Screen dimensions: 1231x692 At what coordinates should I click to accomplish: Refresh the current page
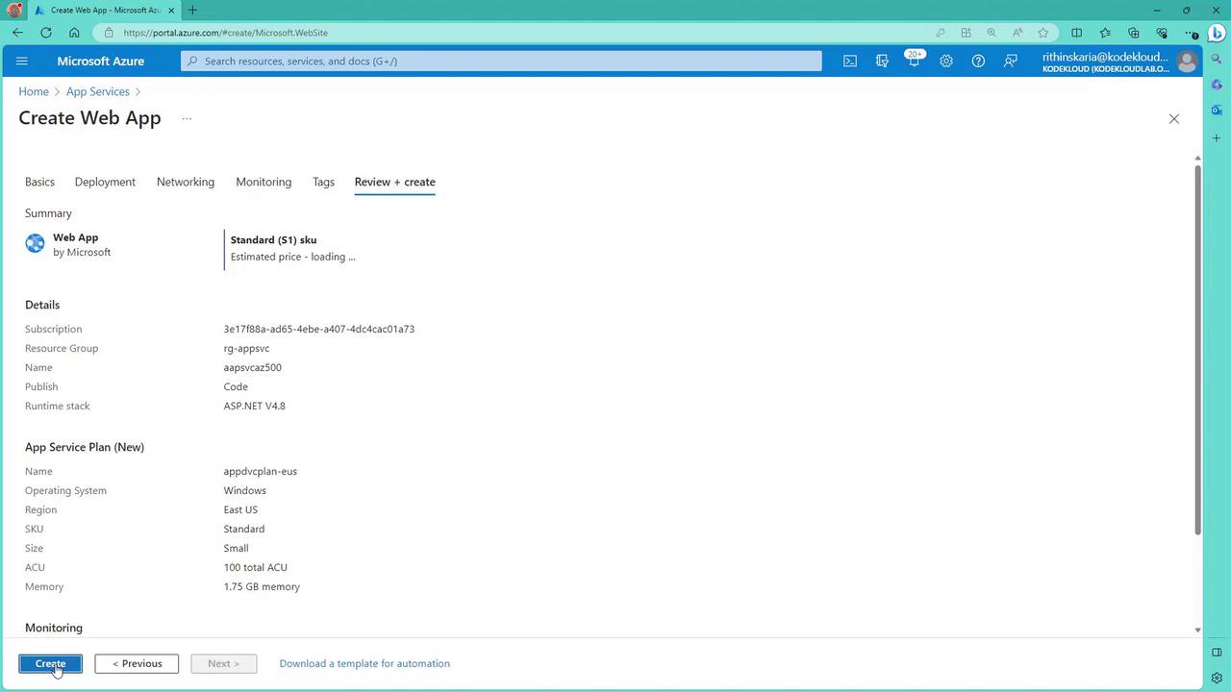pyautogui.click(x=46, y=33)
